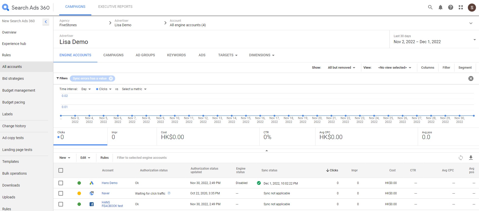This screenshot has height=211, width=479.
Task: Clear all filters with X button
Action: [471, 78]
